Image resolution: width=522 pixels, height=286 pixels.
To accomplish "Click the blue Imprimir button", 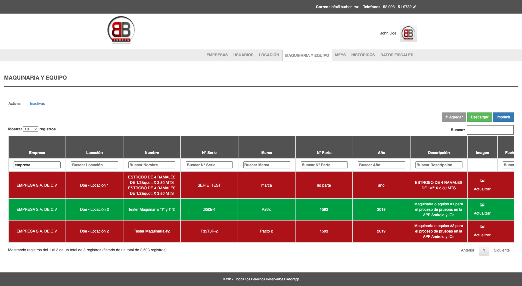I will [503, 117].
